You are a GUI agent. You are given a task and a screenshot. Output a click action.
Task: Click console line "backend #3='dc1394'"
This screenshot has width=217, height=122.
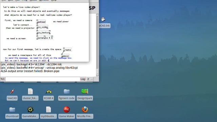[x=31, y=64]
